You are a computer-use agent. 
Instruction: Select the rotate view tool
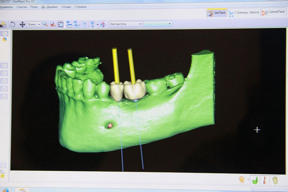12,24
